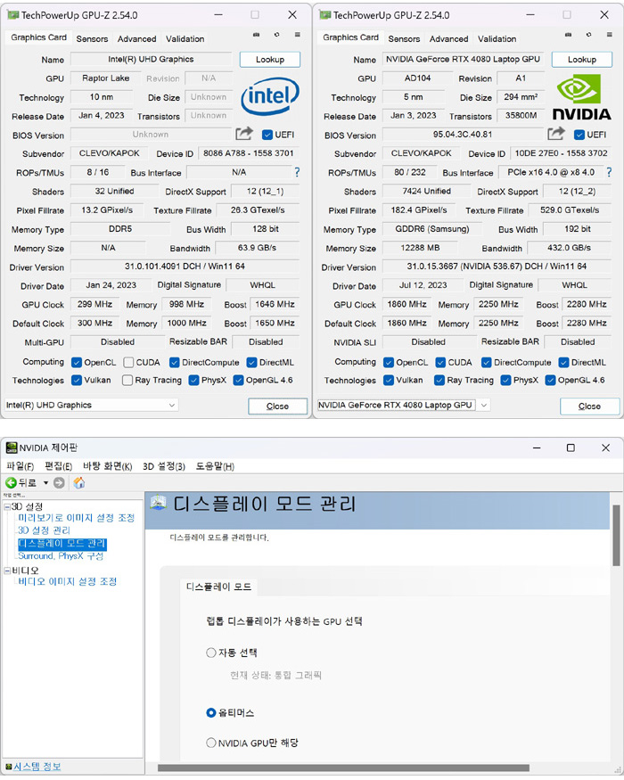
Task: Open the hamburger menu in NVIDIA GPU-Z window
Action: [609, 35]
